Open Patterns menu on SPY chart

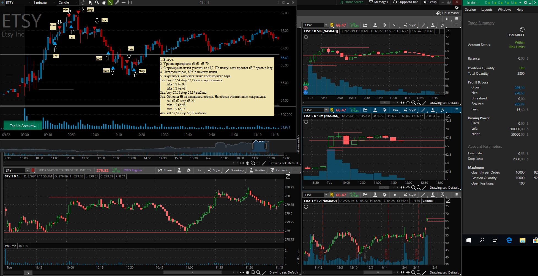tap(279, 170)
